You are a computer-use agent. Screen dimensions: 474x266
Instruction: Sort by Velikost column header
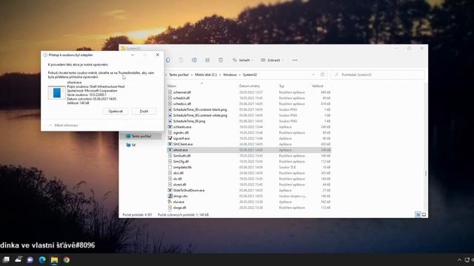click(318, 86)
